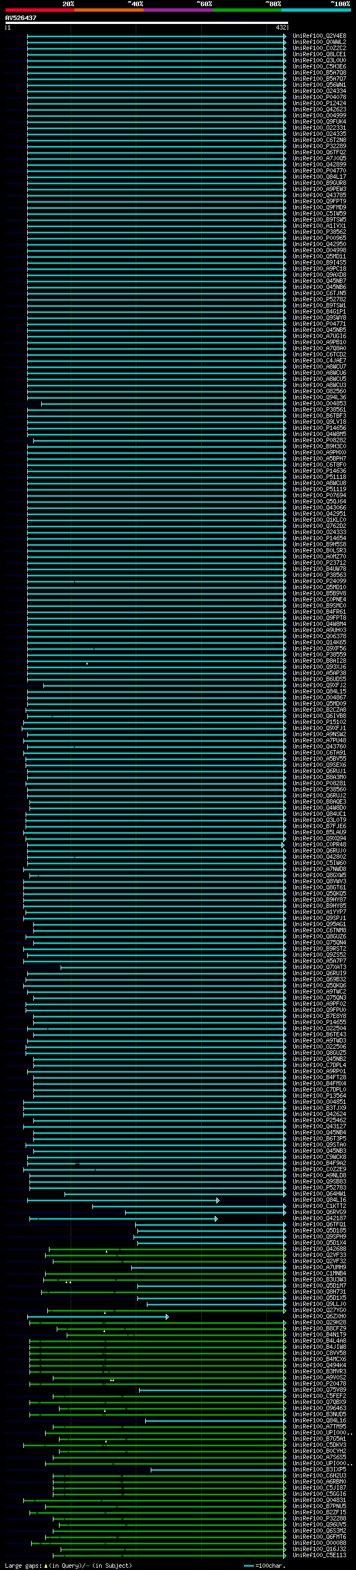The image size is (356, 1570).
Task: Click the query end position 432
Action: [280, 27]
